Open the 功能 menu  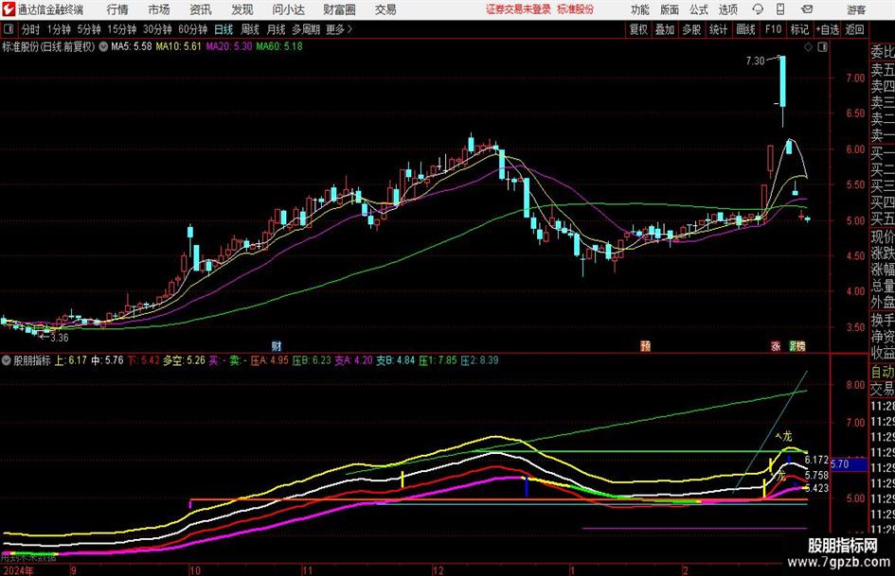point(640,9)
